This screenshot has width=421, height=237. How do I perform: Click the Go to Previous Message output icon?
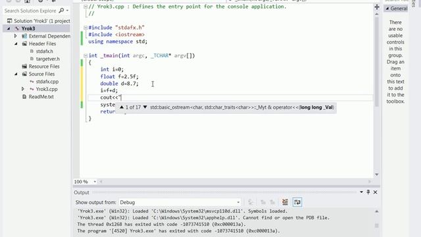pos(263,202)
